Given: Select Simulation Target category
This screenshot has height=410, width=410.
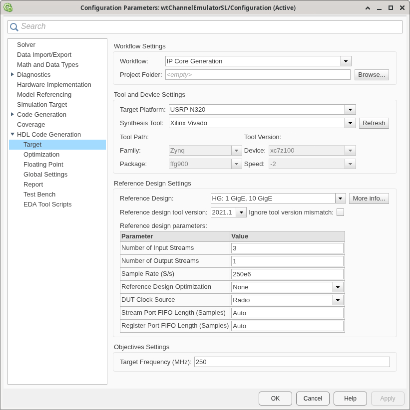Looking at the screenshot, I should pyautogui.click(x=42, y=104).
